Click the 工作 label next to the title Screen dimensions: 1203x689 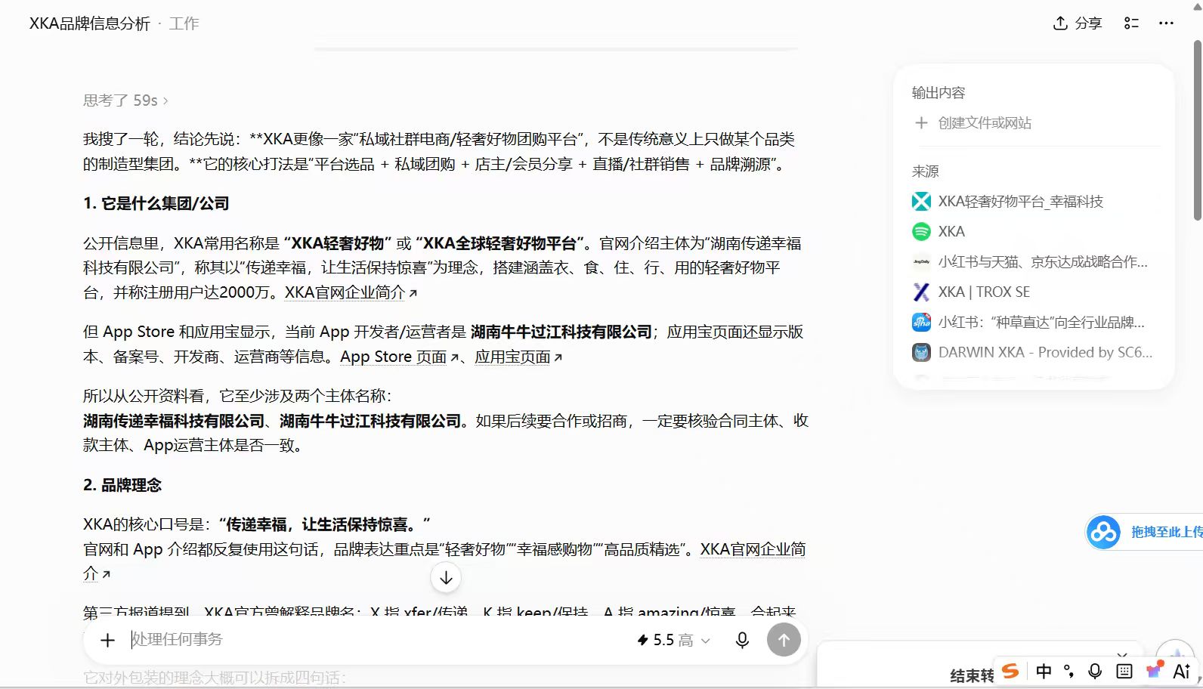click(184, 23)
